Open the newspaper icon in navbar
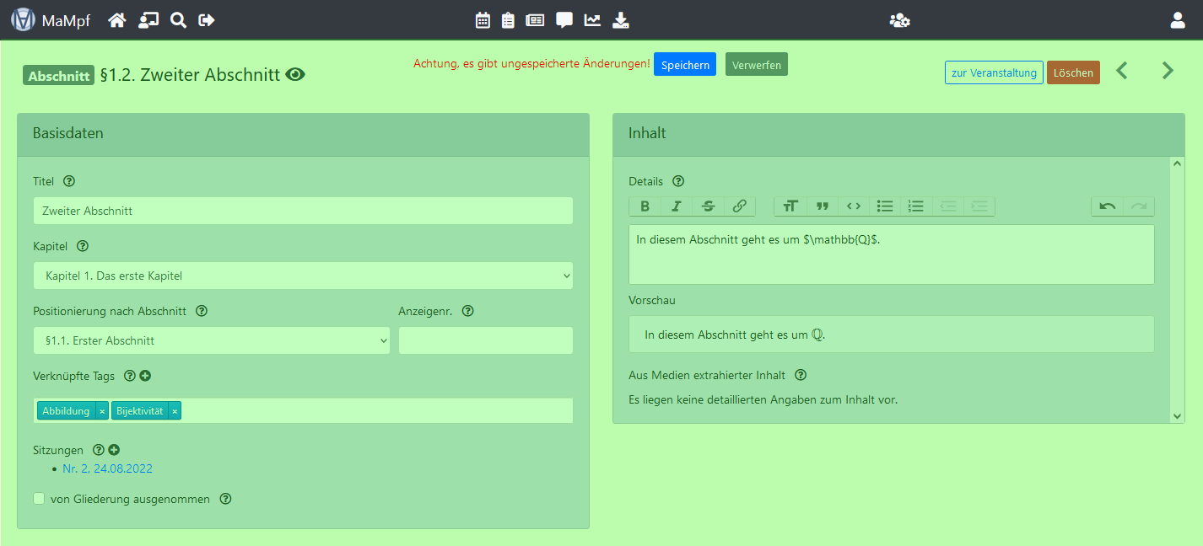1203x546 pixels. [535, 20]
